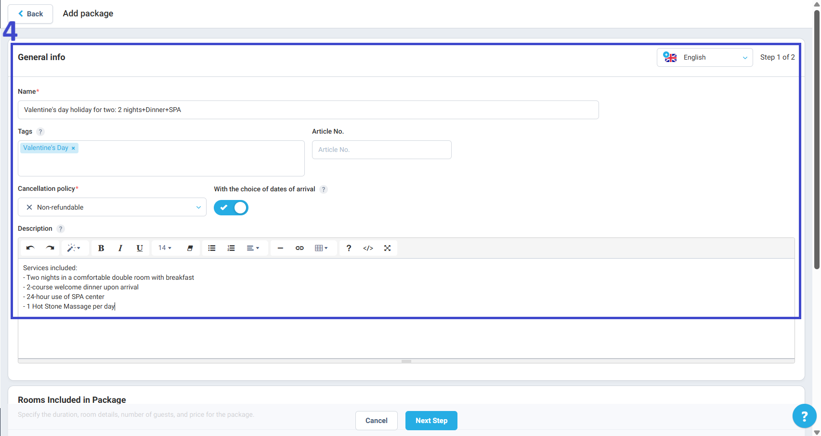Click the 'Rooms Included in Package' heading
The image size is (821, 436).
tap(72, 400)
